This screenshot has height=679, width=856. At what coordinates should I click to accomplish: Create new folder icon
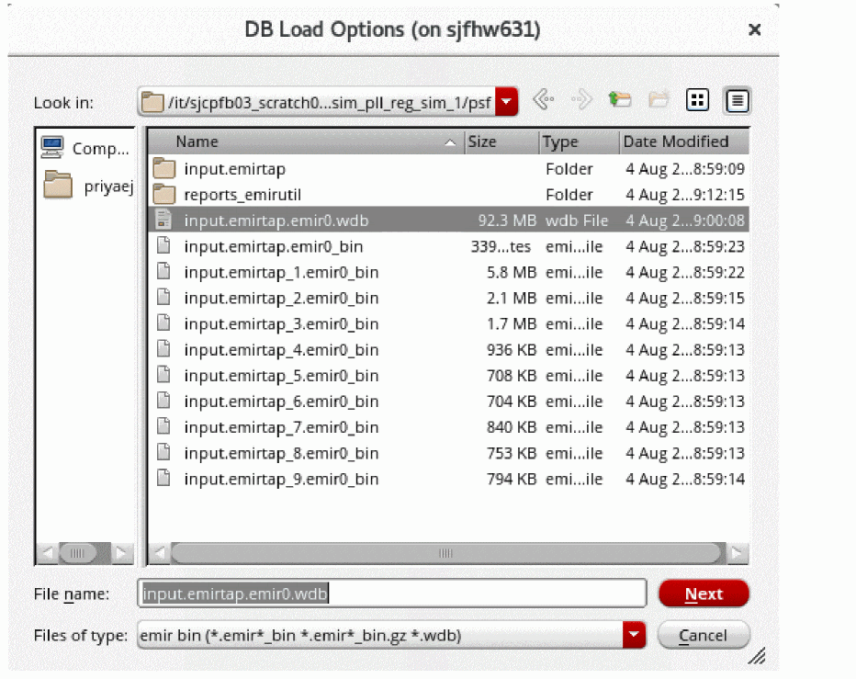tap(659, 100)
